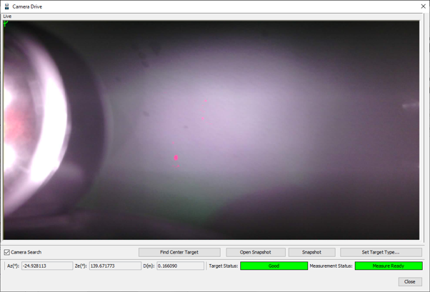The height and width of the screenshot is (292, 430).
Task: Click the Camera Drive app icon in title bar
Action: tap(6, 6)
